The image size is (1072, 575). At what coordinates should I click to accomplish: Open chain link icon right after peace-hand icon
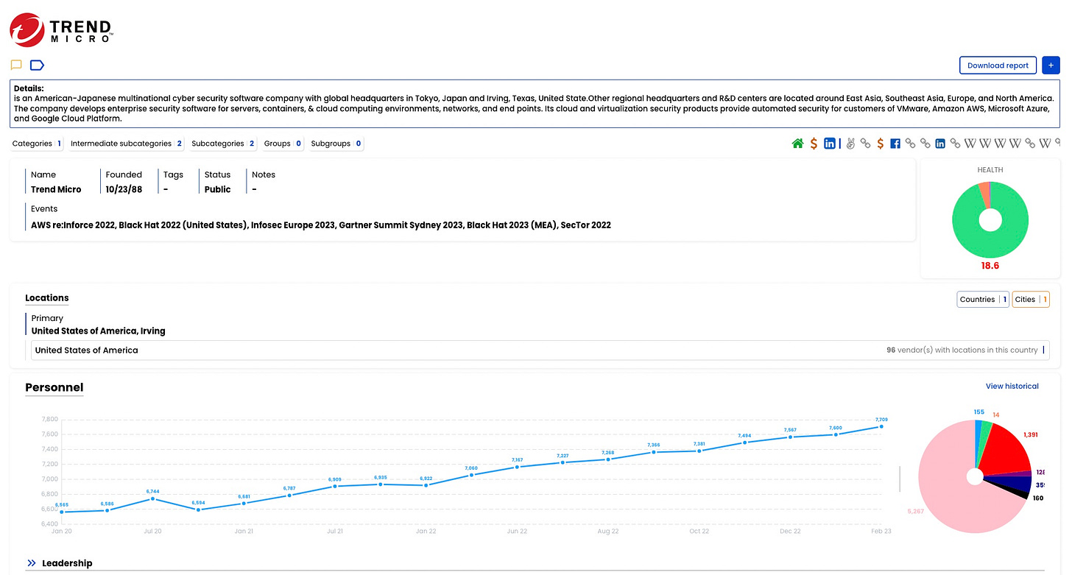865,144
